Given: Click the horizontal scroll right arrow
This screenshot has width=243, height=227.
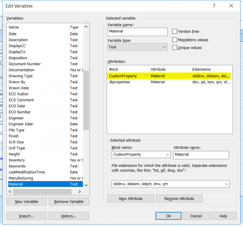Looking at the screenshot, I should 80,192.
